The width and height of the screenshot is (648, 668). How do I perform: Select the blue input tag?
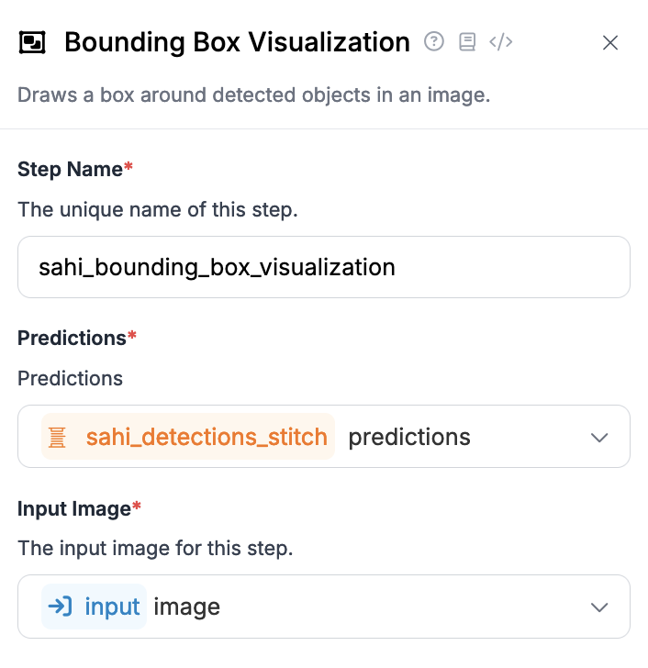coord(95,607)
